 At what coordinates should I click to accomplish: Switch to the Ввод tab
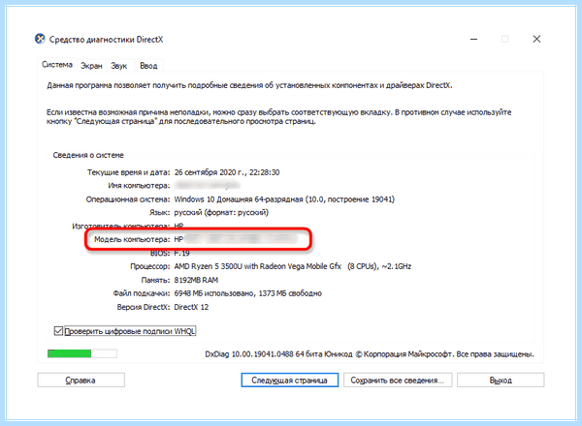pyautogui.click(x=148, y=66)
